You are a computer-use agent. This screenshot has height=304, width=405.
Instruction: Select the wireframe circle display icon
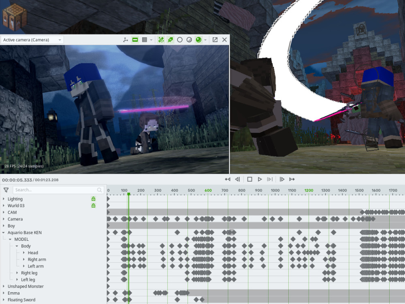pos(189,40)
